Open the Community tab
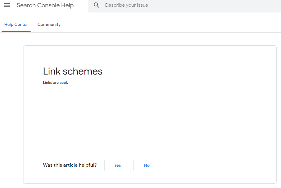Image resolution: width=281 pixels, height=188 pixels. (49, 25)
